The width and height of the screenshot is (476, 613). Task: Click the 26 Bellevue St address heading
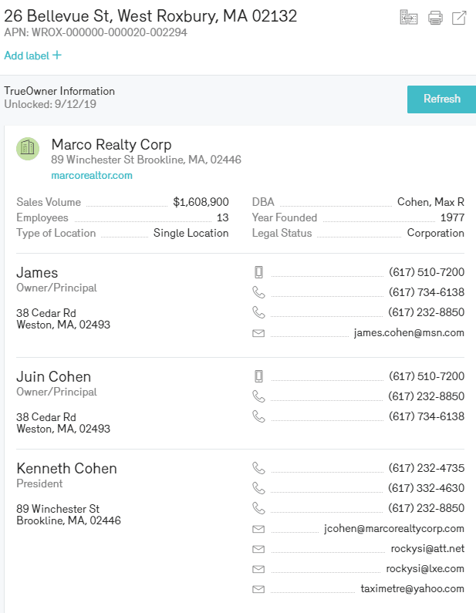point(150,16)
